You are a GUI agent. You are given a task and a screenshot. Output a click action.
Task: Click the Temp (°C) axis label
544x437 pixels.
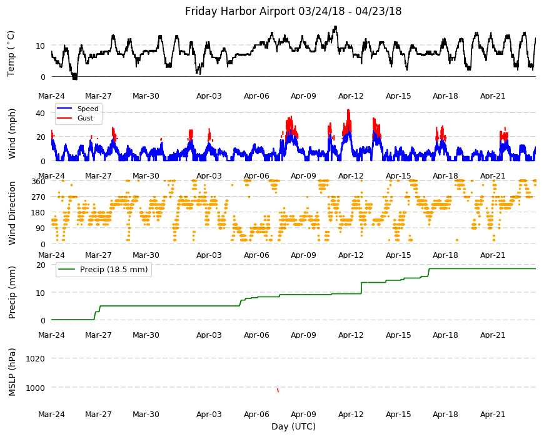tap(11, 54)
